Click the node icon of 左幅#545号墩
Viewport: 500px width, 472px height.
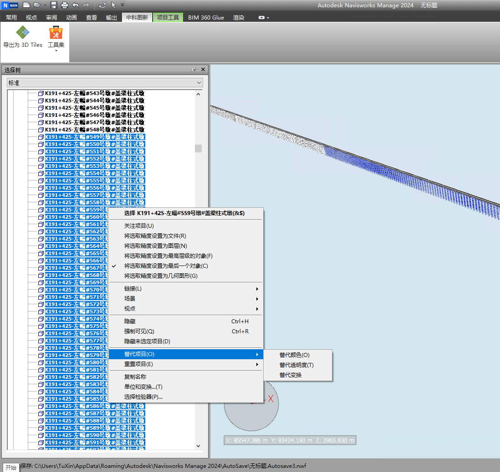pos(41,108)
